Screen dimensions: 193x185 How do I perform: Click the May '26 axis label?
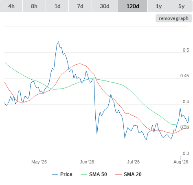[39, 162]
